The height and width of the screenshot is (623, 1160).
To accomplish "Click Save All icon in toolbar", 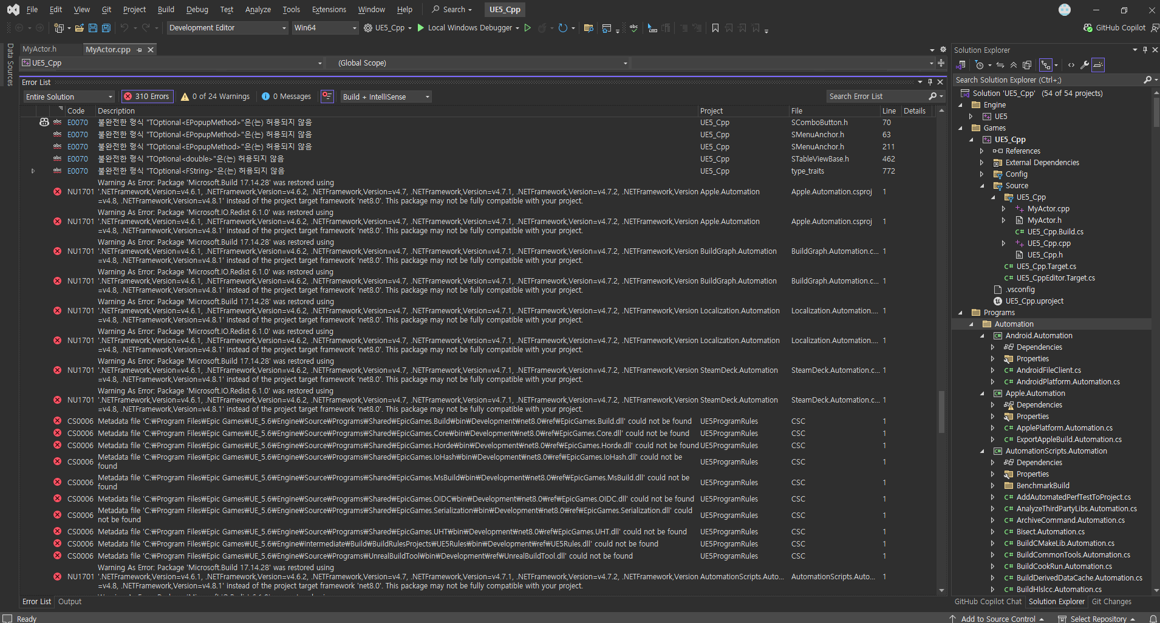I will pos(106,28).
